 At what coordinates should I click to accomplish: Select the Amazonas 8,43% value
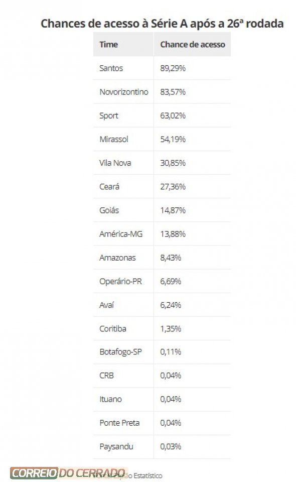[x=171, y=258]
